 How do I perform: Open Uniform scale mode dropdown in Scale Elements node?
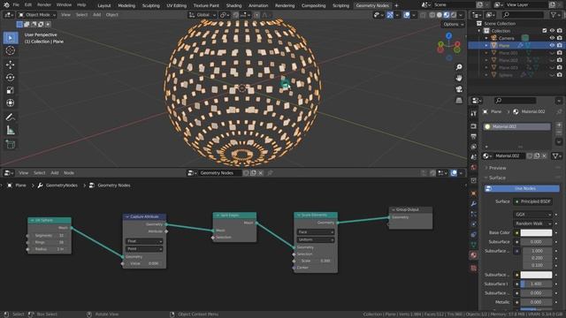[316, 239]
